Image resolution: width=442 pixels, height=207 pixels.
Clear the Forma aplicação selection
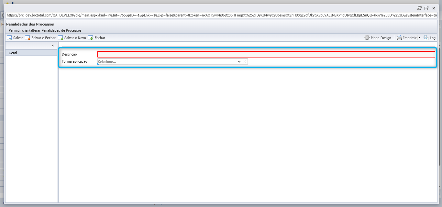coord(245,61)
